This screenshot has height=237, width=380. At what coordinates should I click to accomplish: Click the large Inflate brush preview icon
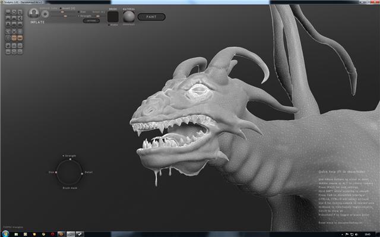pos(33,14)
